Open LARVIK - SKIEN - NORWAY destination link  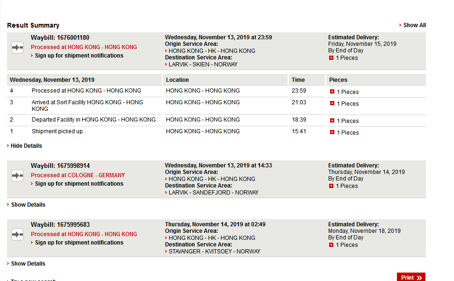click(x=203, y=65)
